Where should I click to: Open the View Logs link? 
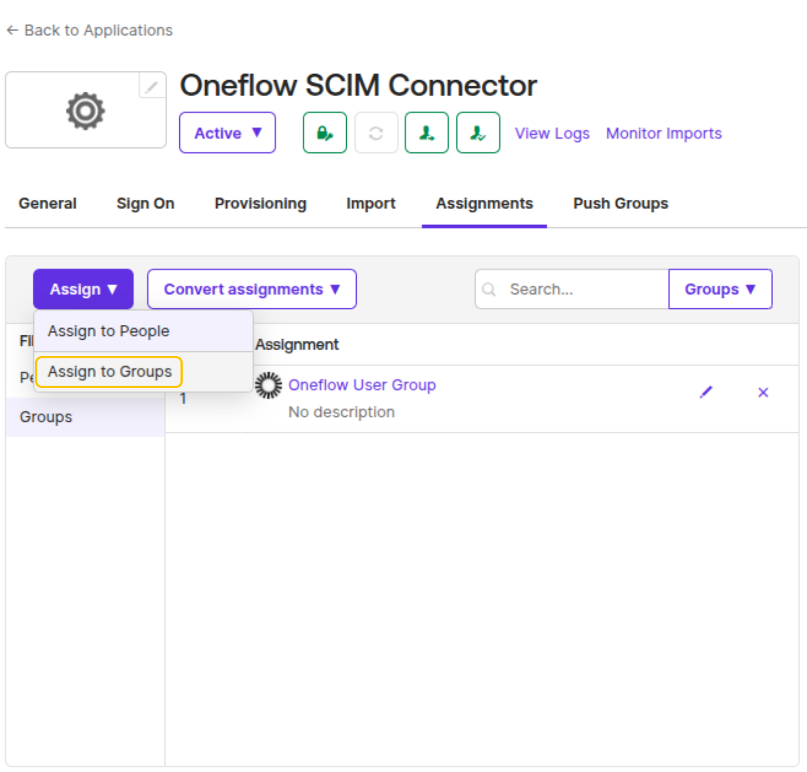click(x=552, y=133)
